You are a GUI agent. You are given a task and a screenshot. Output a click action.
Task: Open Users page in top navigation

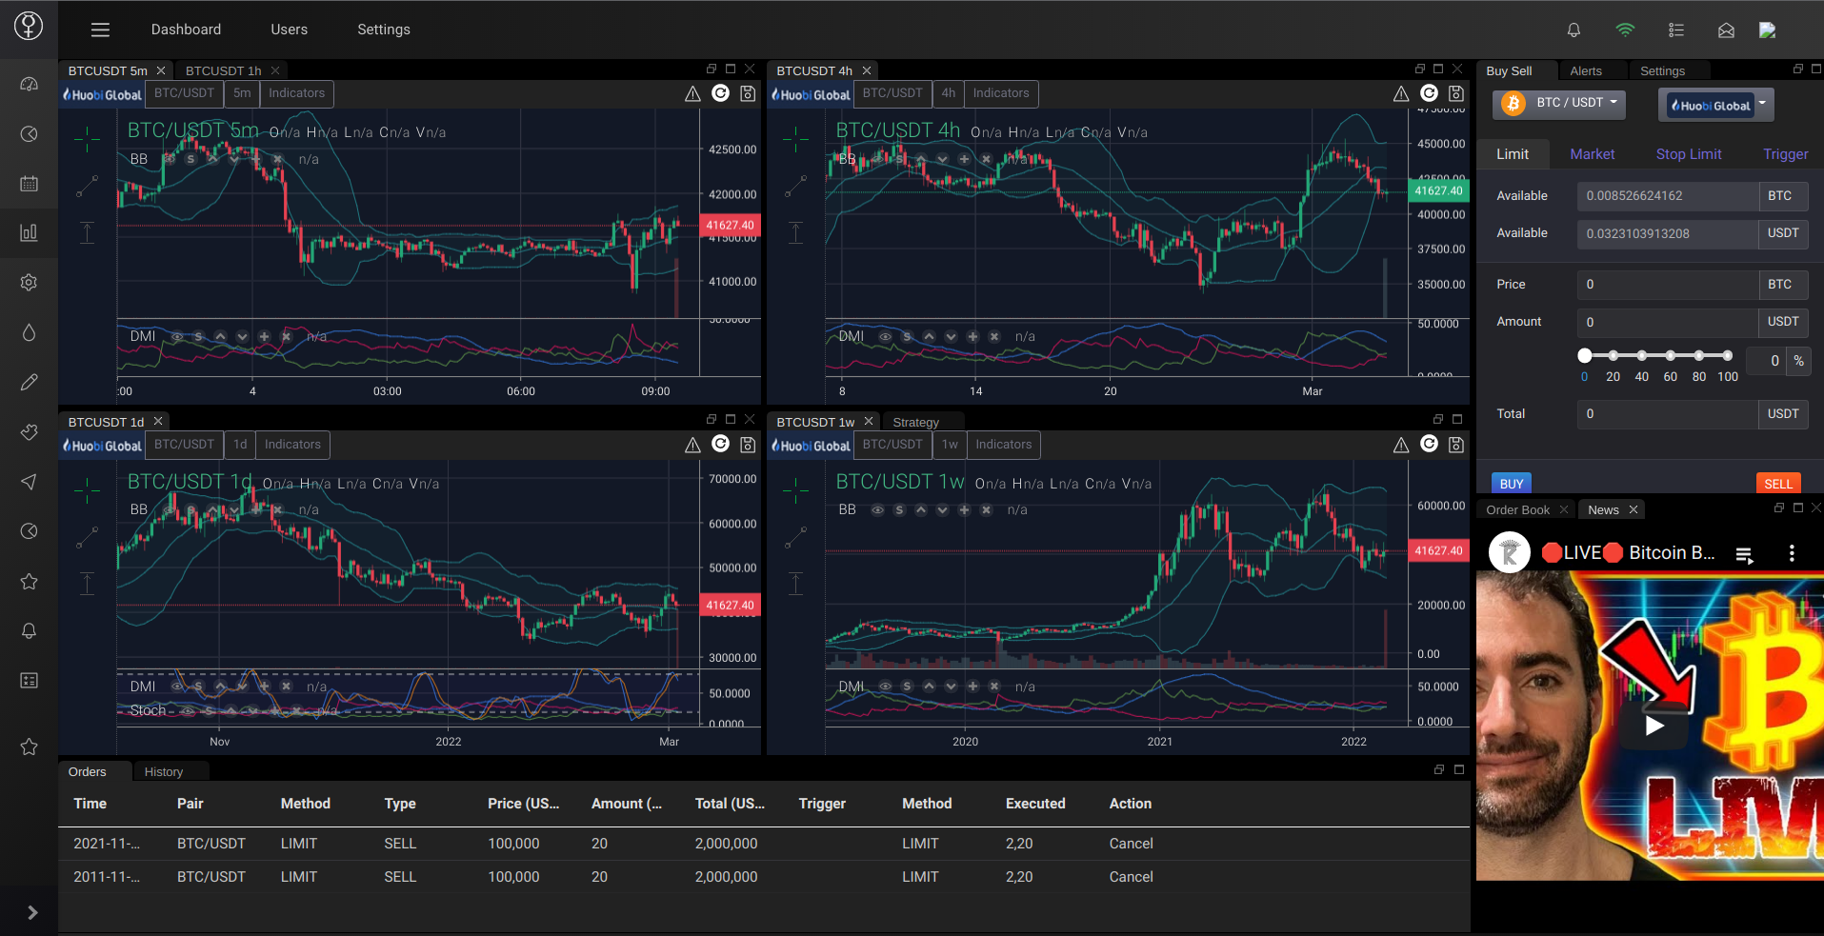(x=289, y=30)
